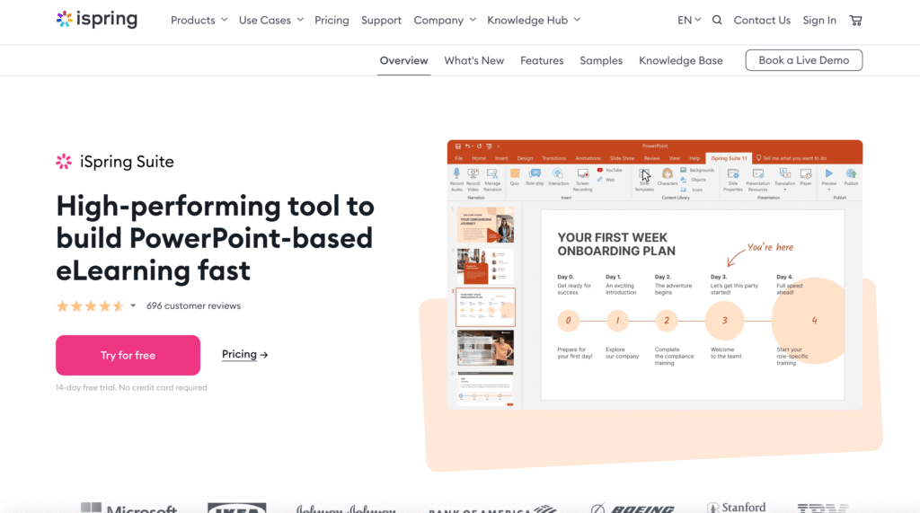Click the five-star rating icons
Image resolution: width=920 pixels, height=513 pixels.
click(91, 305)
